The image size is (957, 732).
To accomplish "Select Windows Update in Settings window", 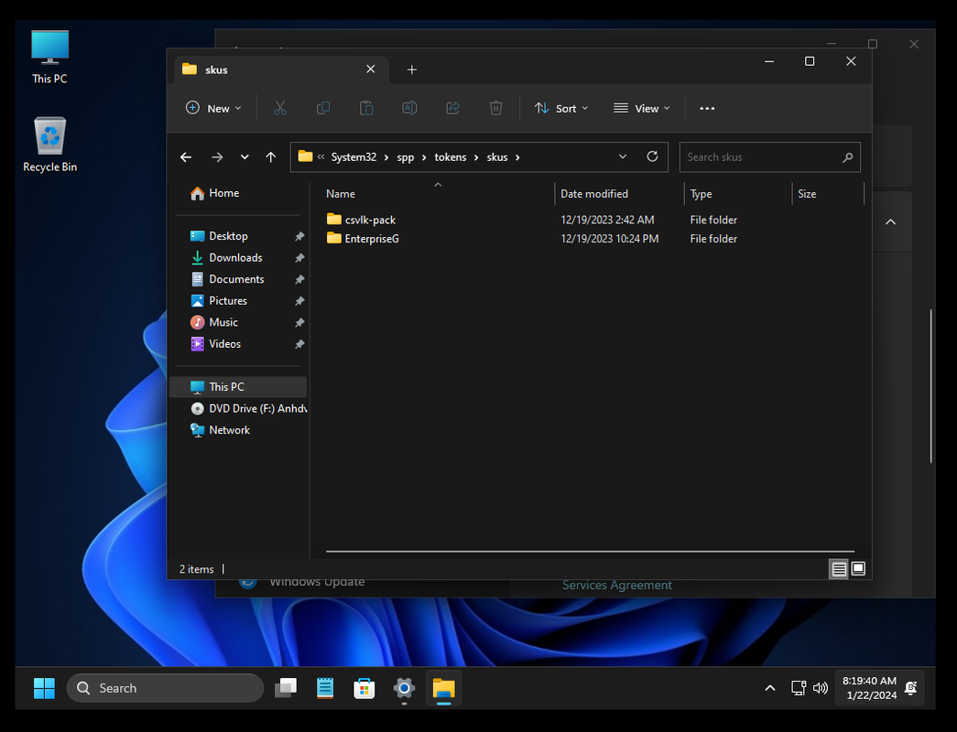I will (x=317, y=583).
